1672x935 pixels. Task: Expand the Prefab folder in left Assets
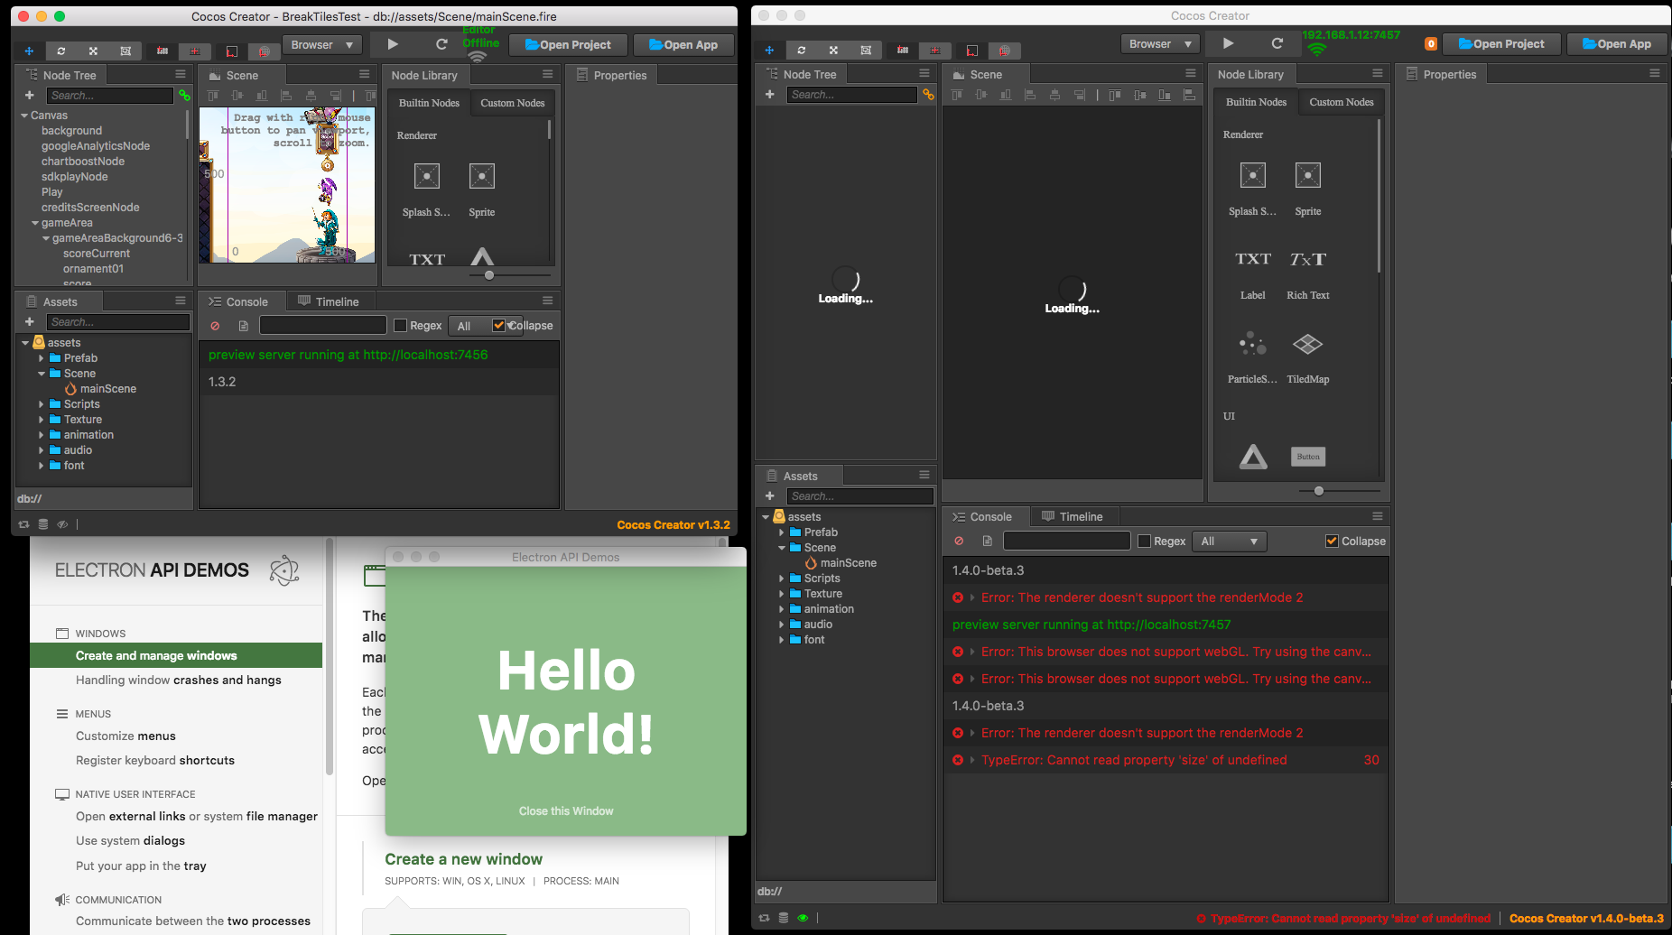[41, 358]
